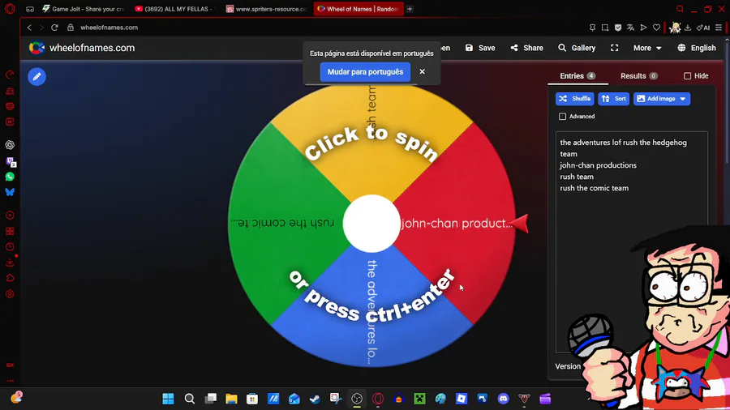Switch to ALL MY FELLAS YouTube tab
The image size is (730, 410).
(174, 9)
